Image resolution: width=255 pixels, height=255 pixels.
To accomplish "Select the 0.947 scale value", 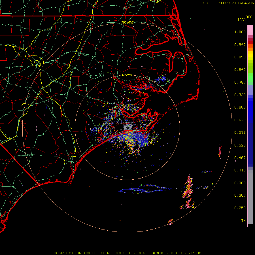I will tap(240, 44).
